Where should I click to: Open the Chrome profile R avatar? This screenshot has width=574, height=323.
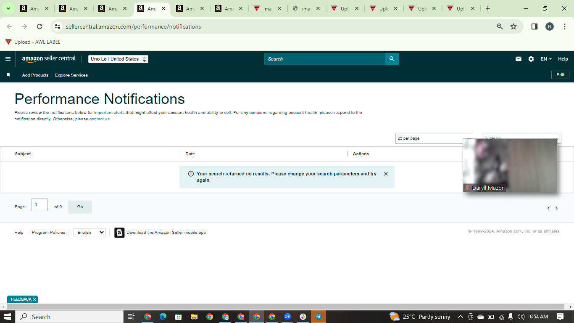coord(550,26)
